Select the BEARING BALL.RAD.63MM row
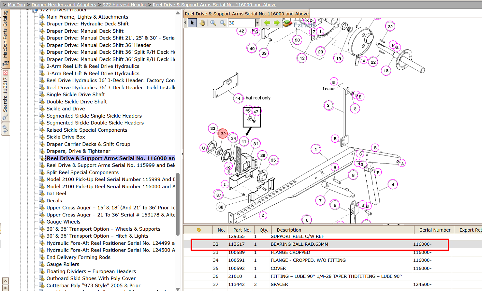This screenshot has height=291, width=482. [333, 244]
